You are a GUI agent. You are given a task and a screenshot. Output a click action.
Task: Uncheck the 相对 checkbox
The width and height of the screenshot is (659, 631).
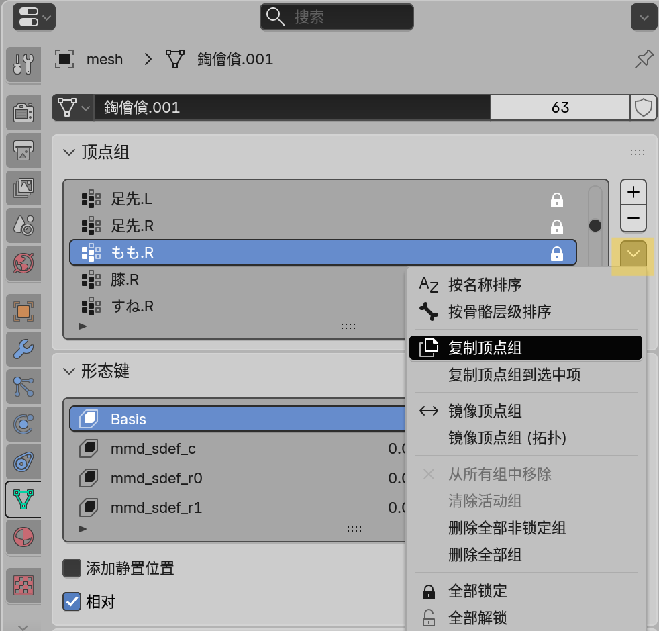coord(72,601)
